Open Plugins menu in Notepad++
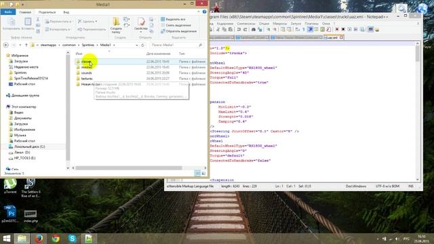Viewport: 434px width, 244px height. pos(311,24)
